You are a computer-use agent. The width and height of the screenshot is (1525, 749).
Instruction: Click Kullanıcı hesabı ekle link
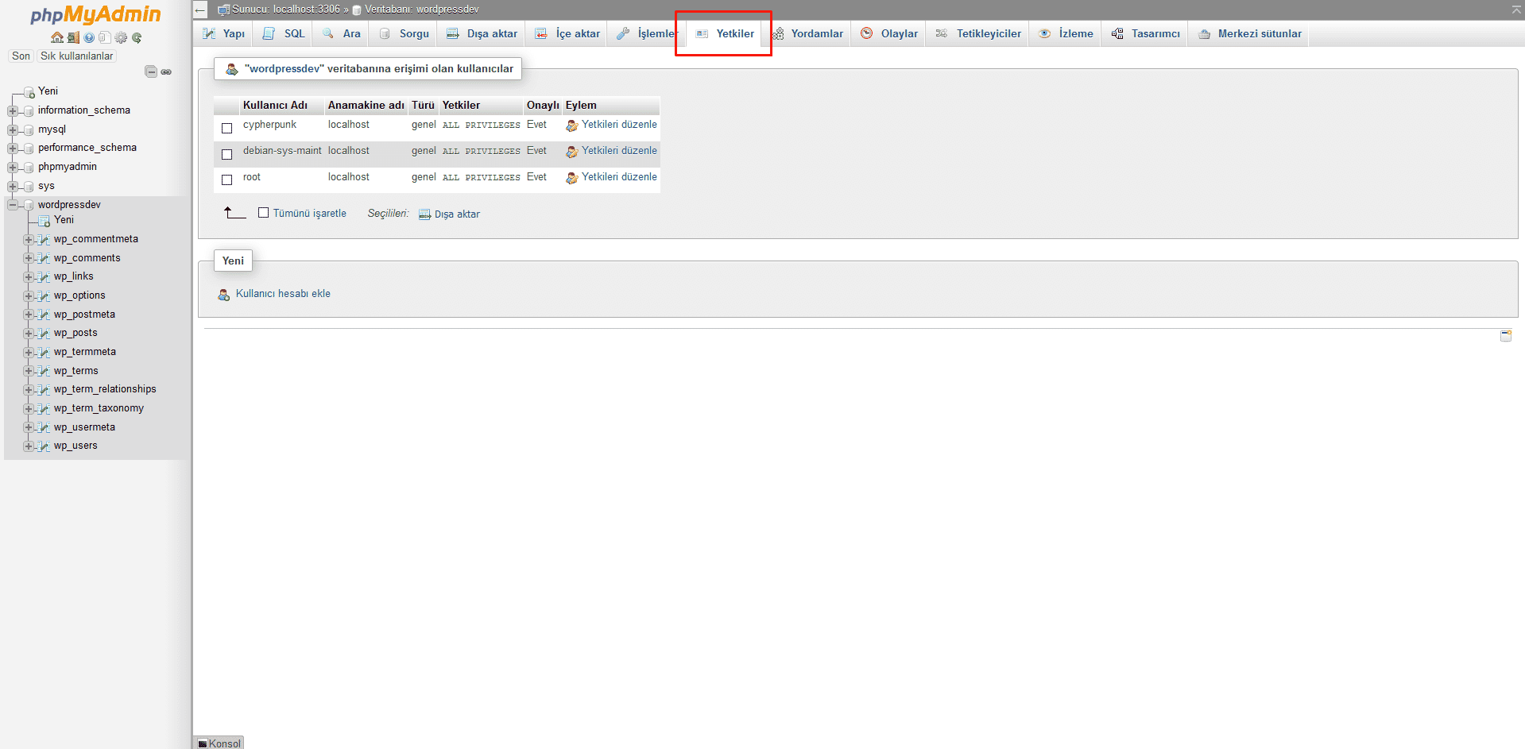tap(283, 294)
